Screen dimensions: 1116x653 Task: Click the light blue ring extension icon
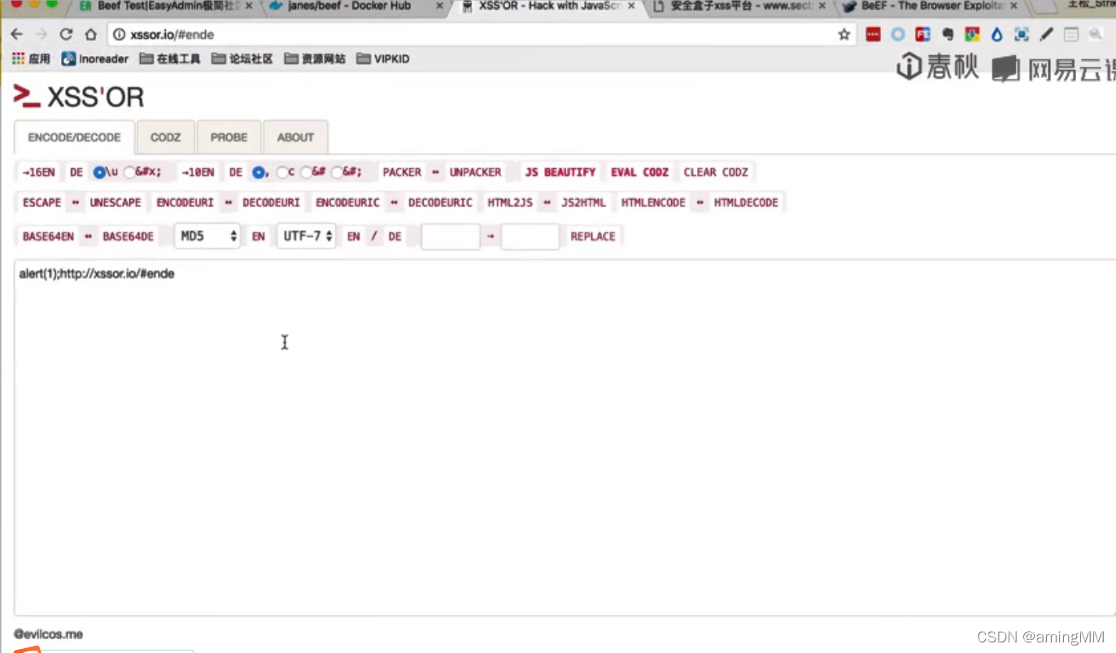coord(898,35)
